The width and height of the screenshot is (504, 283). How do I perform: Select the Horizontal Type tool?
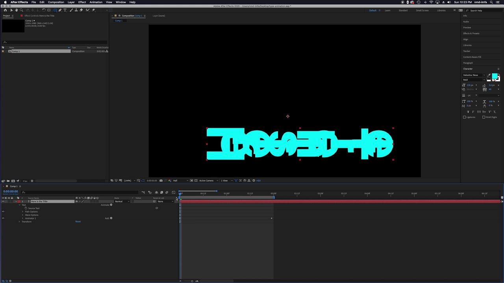point(65,10)
